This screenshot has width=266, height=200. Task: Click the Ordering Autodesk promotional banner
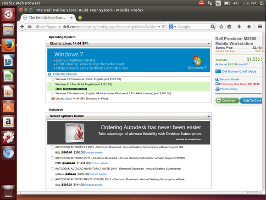(x=128, y=133)
